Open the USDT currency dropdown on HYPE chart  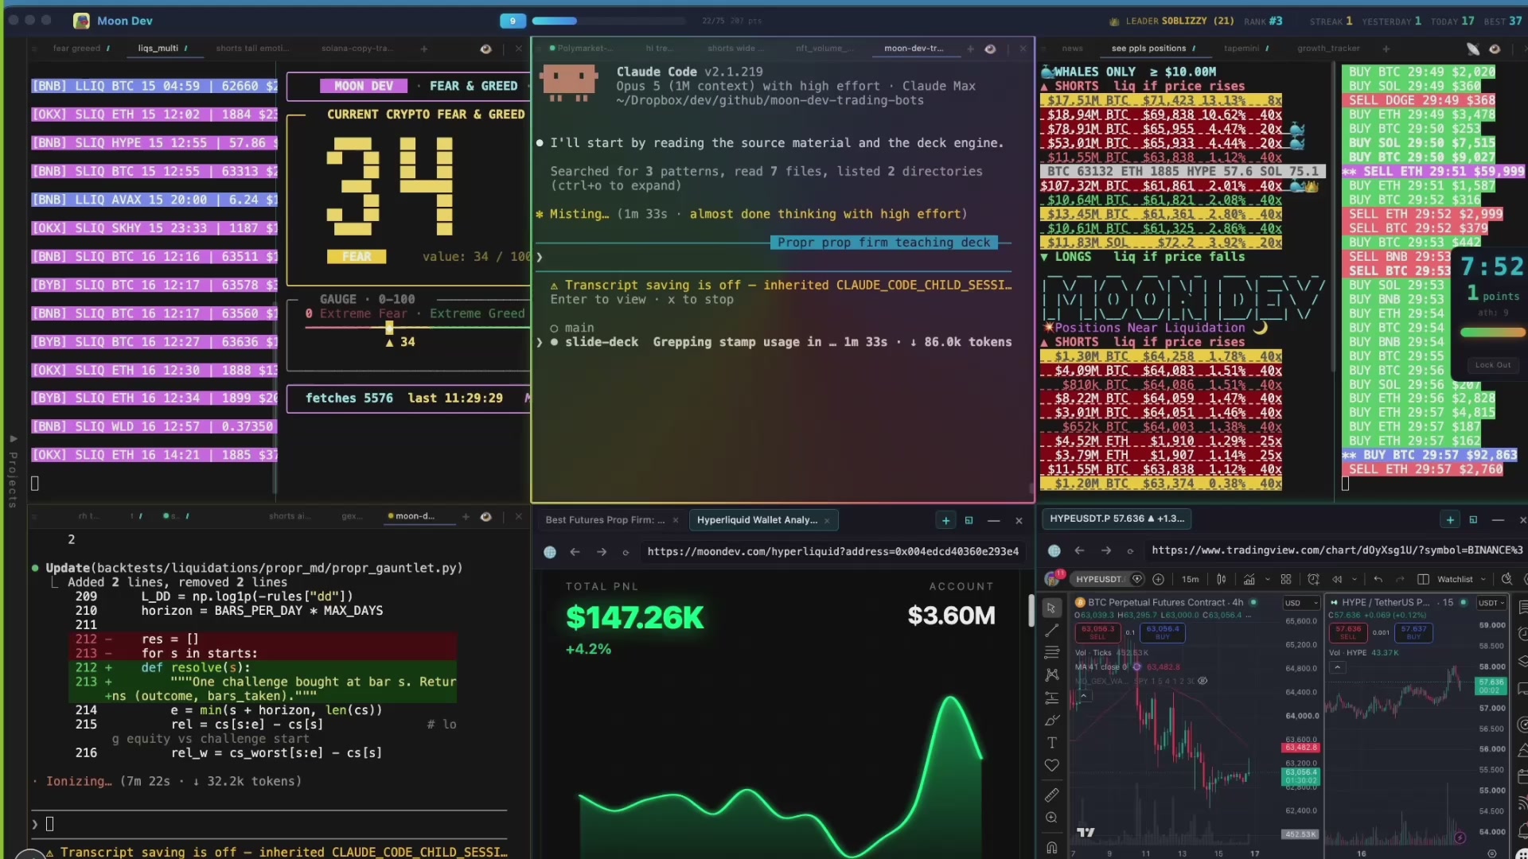pyautogui.click(x=1491, y=603)
